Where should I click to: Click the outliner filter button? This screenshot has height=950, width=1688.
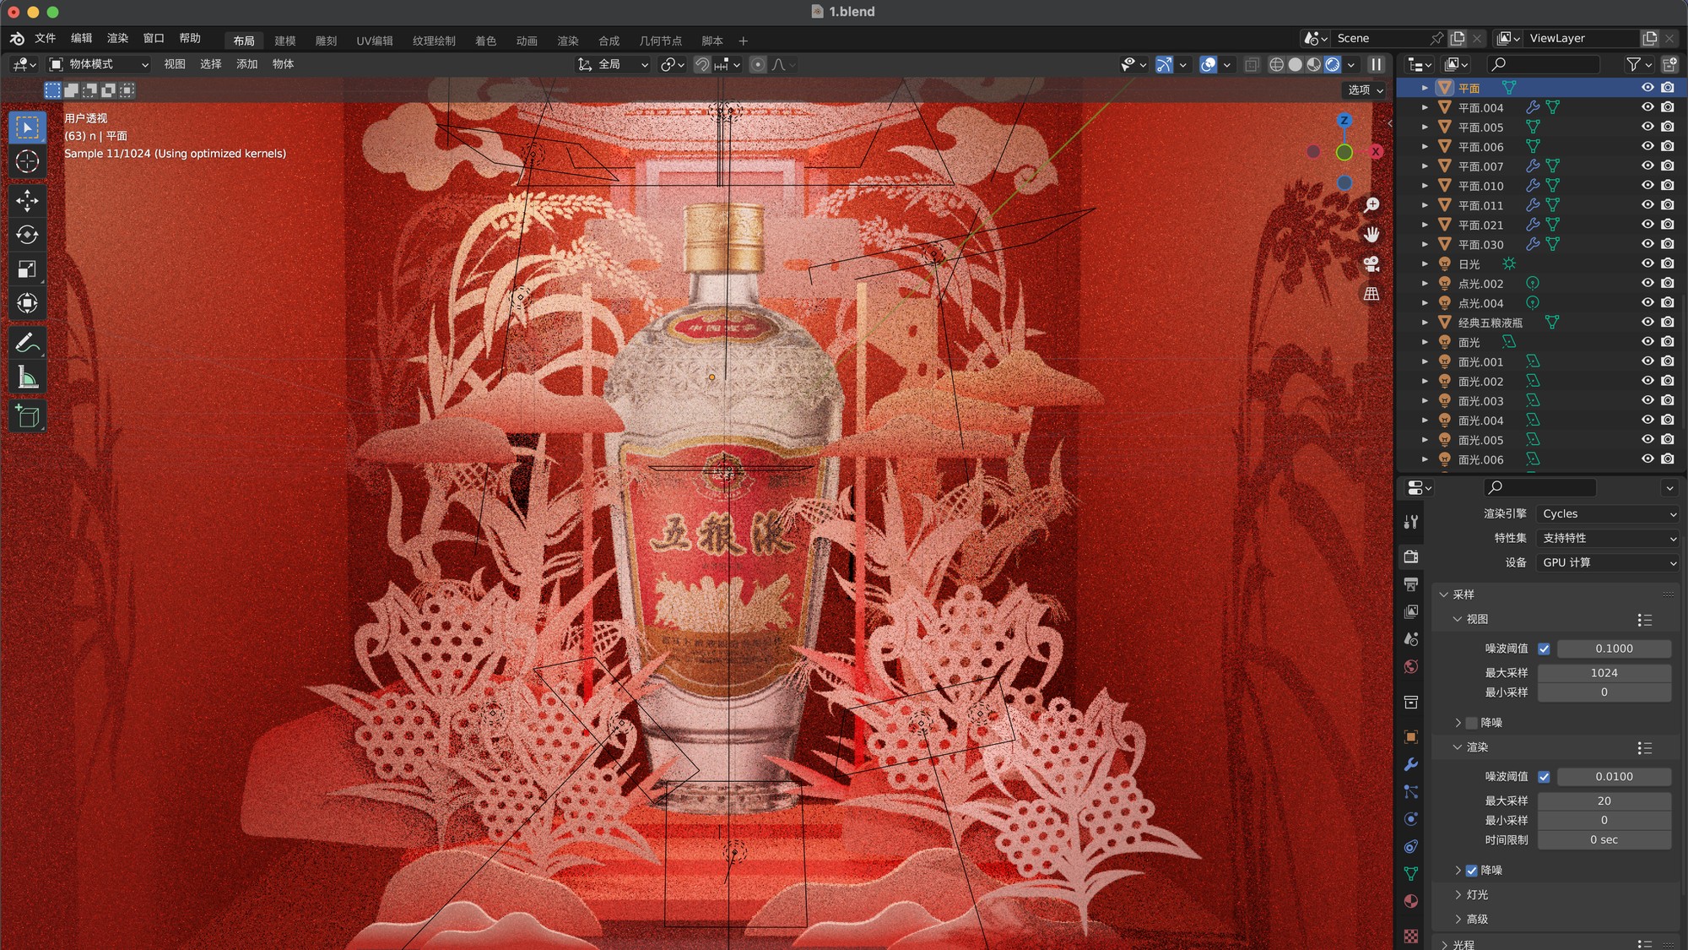click(x=1638, y=64)
